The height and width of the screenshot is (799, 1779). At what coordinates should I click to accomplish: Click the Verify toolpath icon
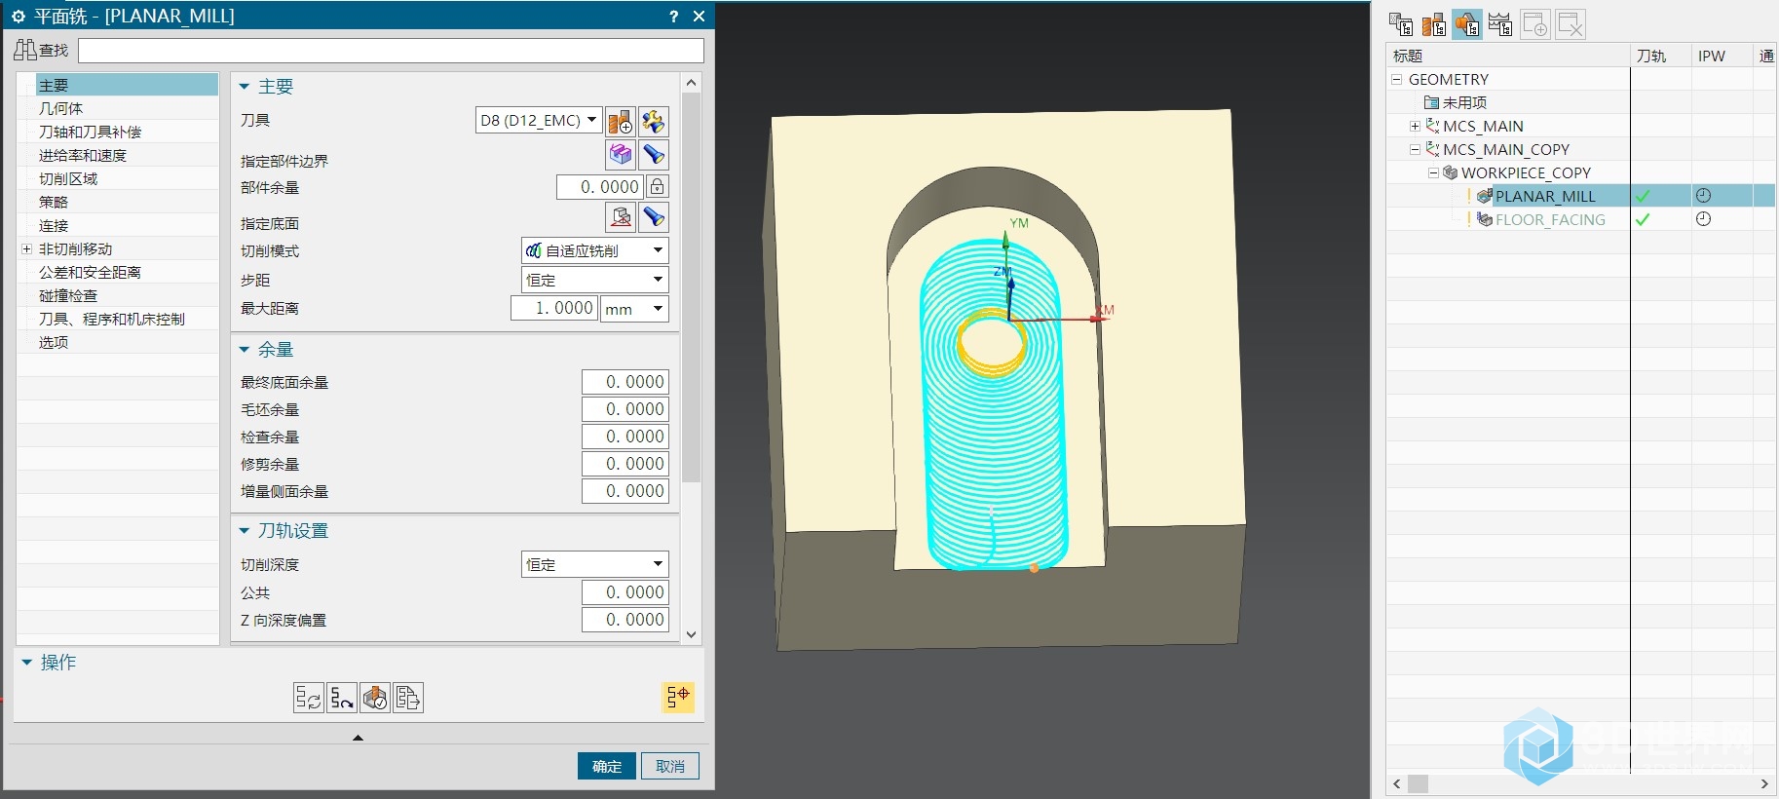coord(375,697)
